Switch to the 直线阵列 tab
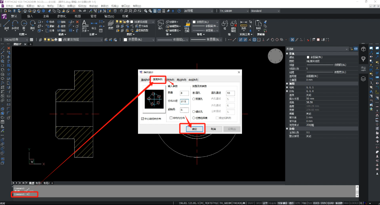 pos(145,80)
